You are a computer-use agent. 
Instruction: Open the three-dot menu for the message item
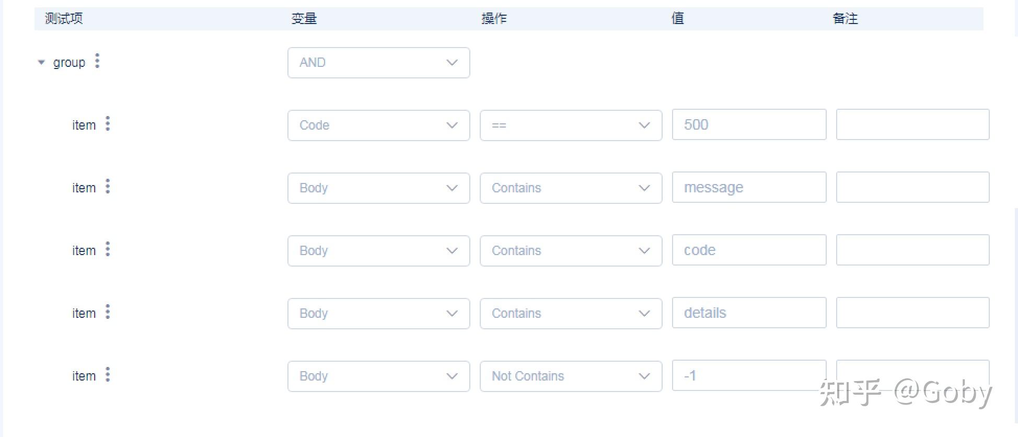click(108, 187)
